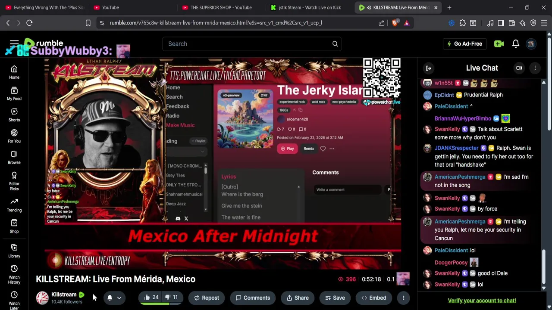Bookmark this page in browser

tap(88, 23)
